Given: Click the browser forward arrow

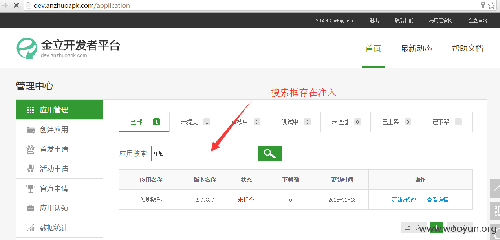Looking at the screenshot, I should coord(5,5).
